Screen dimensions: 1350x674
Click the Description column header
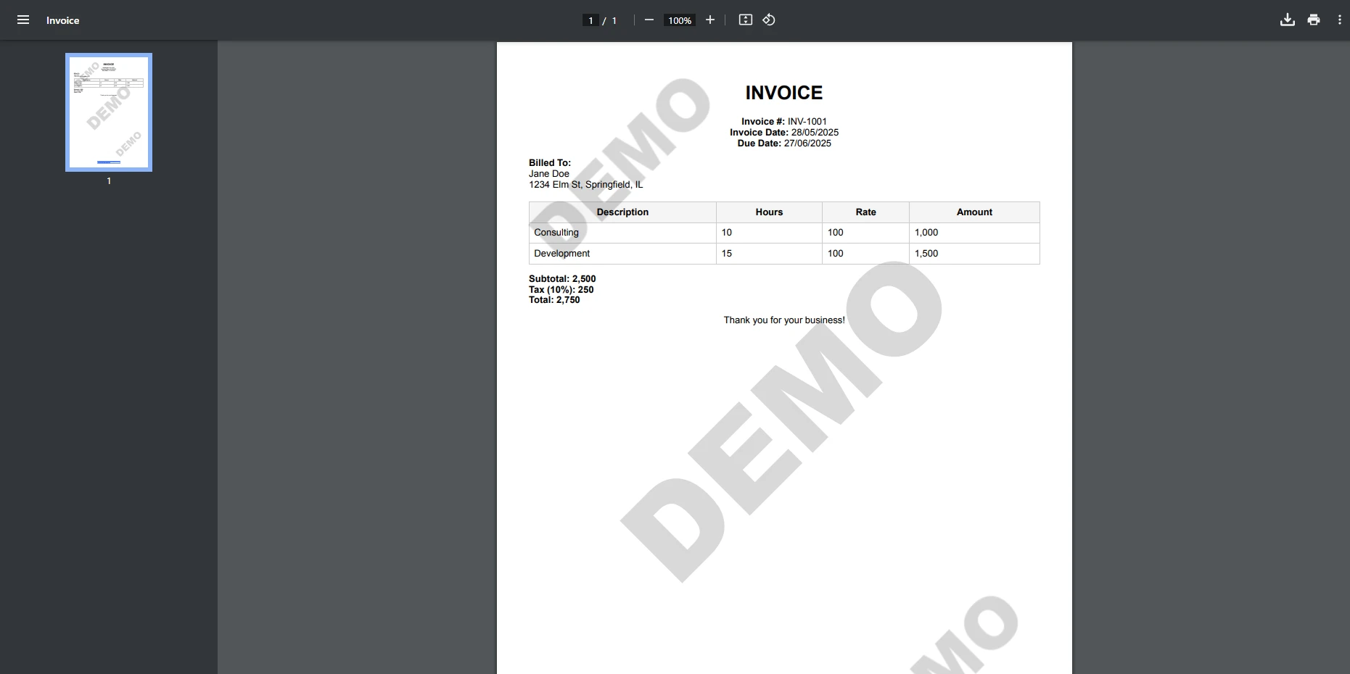622,212
